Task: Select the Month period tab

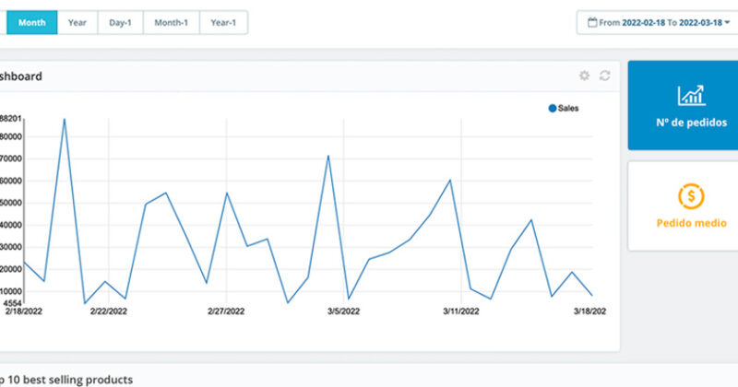Action: (31, 22)
